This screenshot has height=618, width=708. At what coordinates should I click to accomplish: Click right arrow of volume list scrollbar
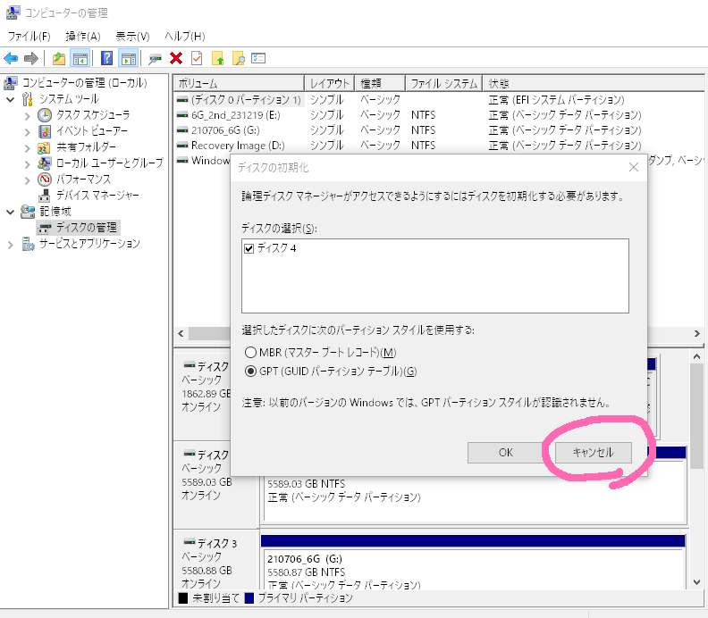point(696,334)
